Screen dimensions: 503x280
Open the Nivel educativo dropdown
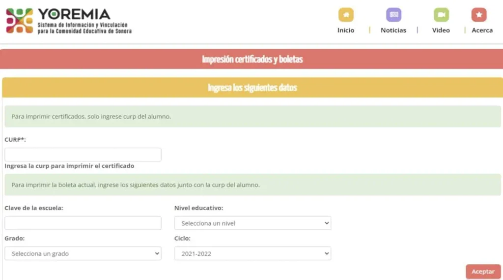pyautogui.click(x=253, y=223)
